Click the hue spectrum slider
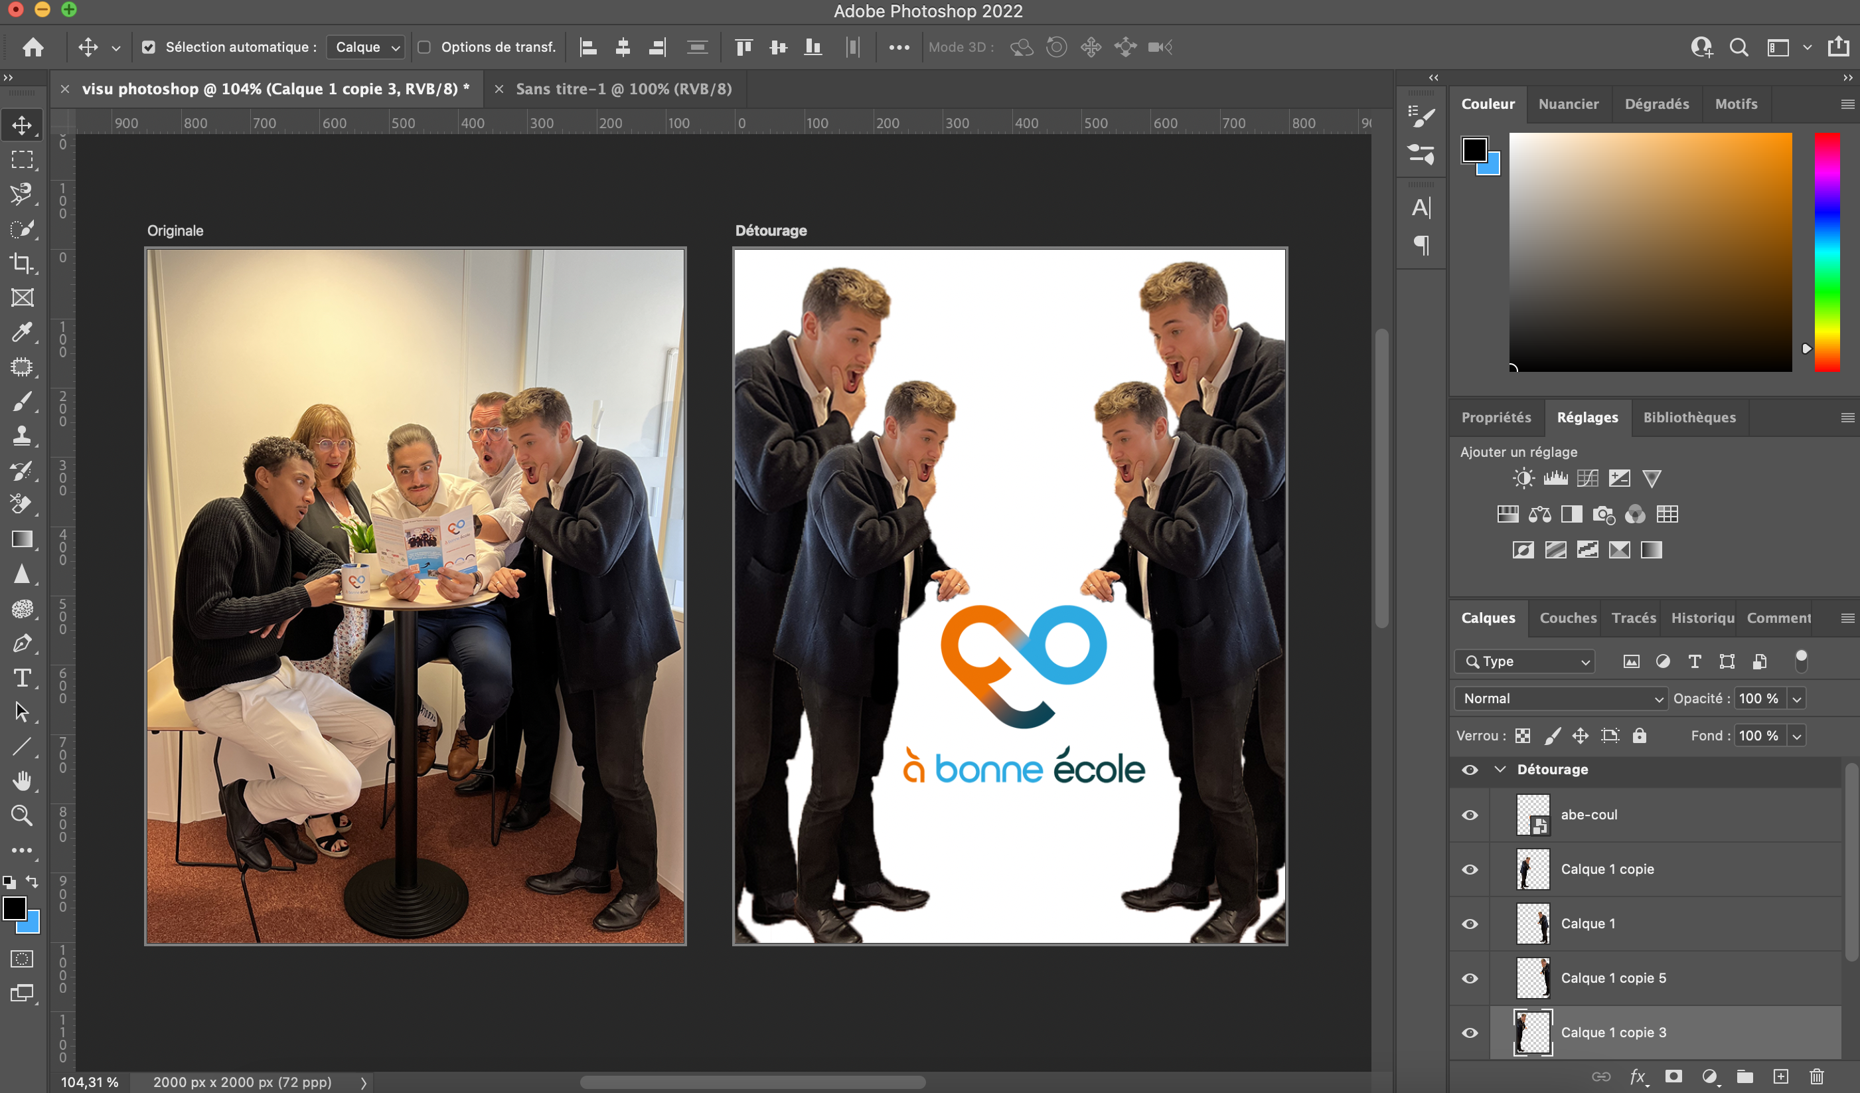 point(1827,252)
